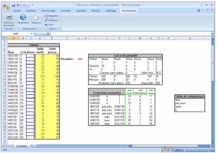This screenshot has height=153, width=217.
Task: Go to next sheet navigation arrow
Action: point(9,146)
